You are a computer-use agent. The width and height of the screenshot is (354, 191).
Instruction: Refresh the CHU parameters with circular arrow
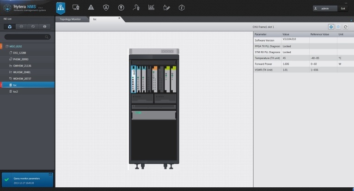click(x=345, y=27)
